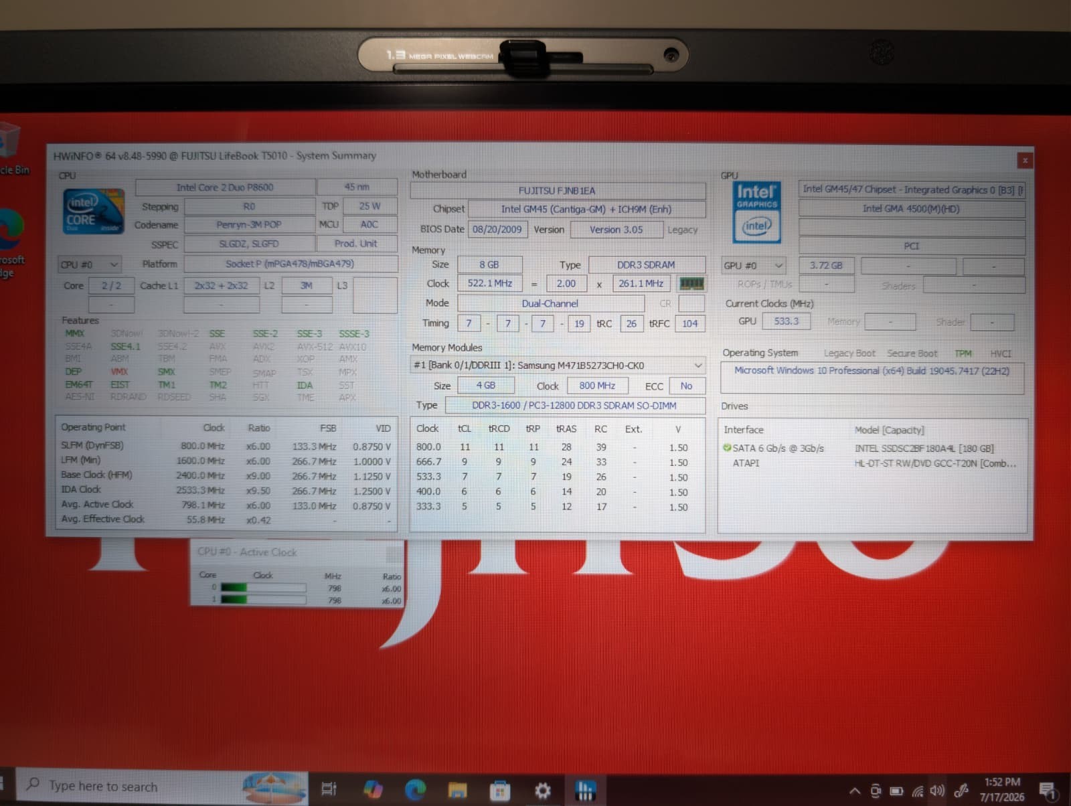Click the Type here to search box
1071x806 pixels.
163,787
